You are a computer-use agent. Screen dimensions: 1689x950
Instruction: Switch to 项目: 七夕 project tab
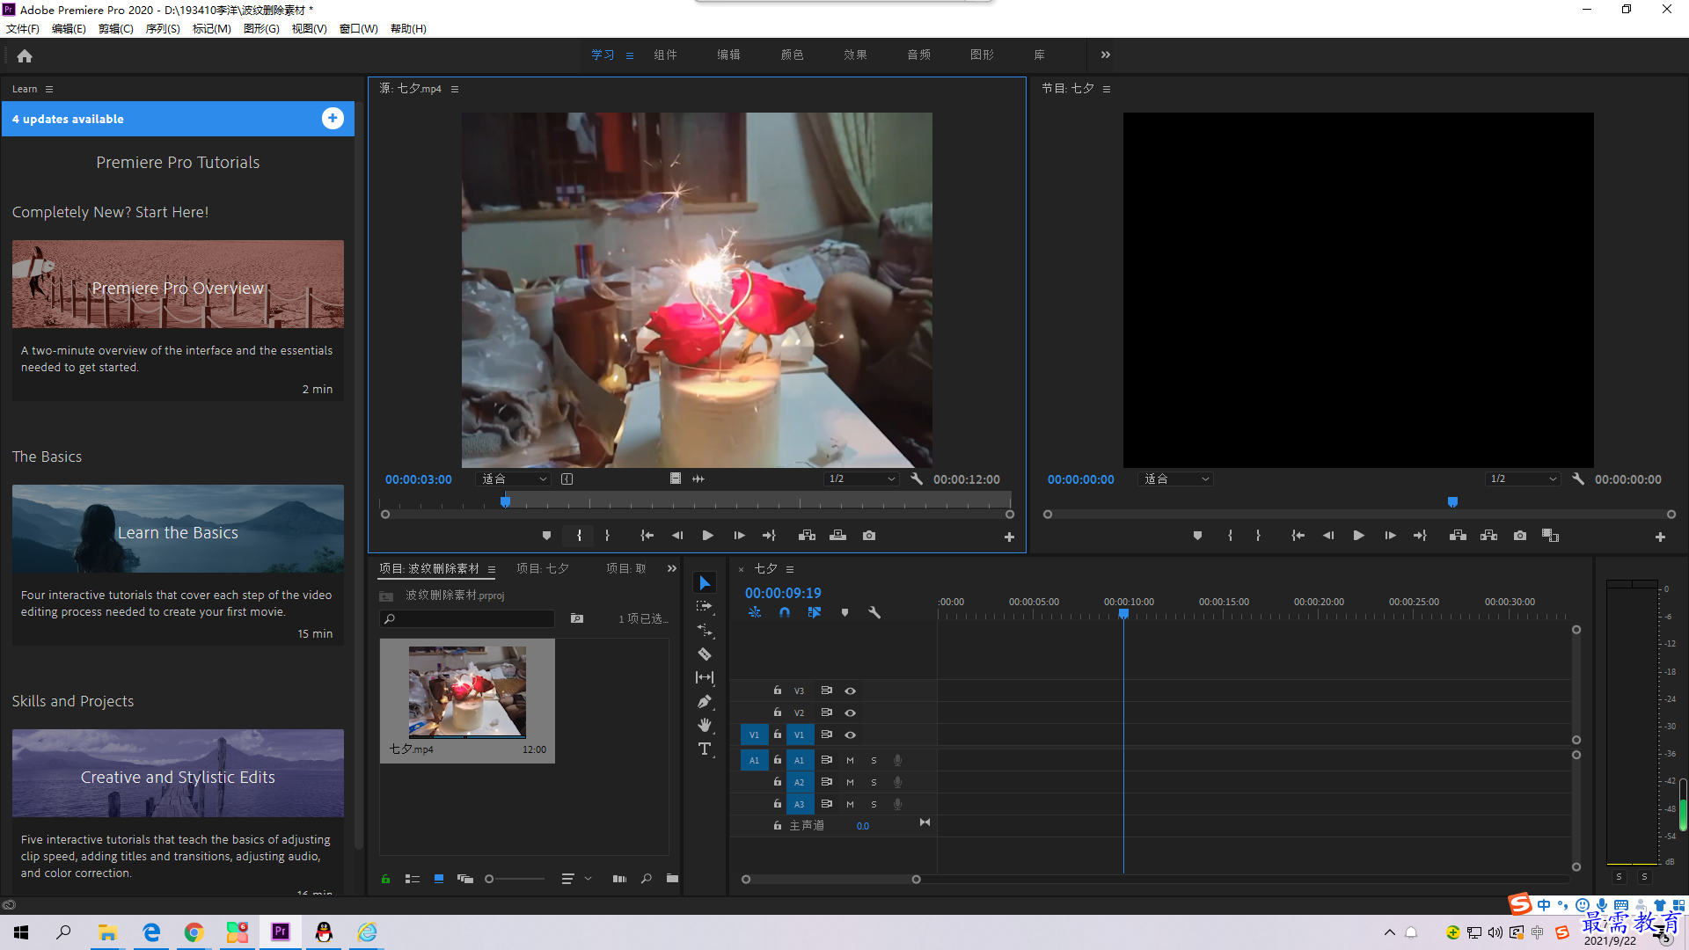click(543, 569)
